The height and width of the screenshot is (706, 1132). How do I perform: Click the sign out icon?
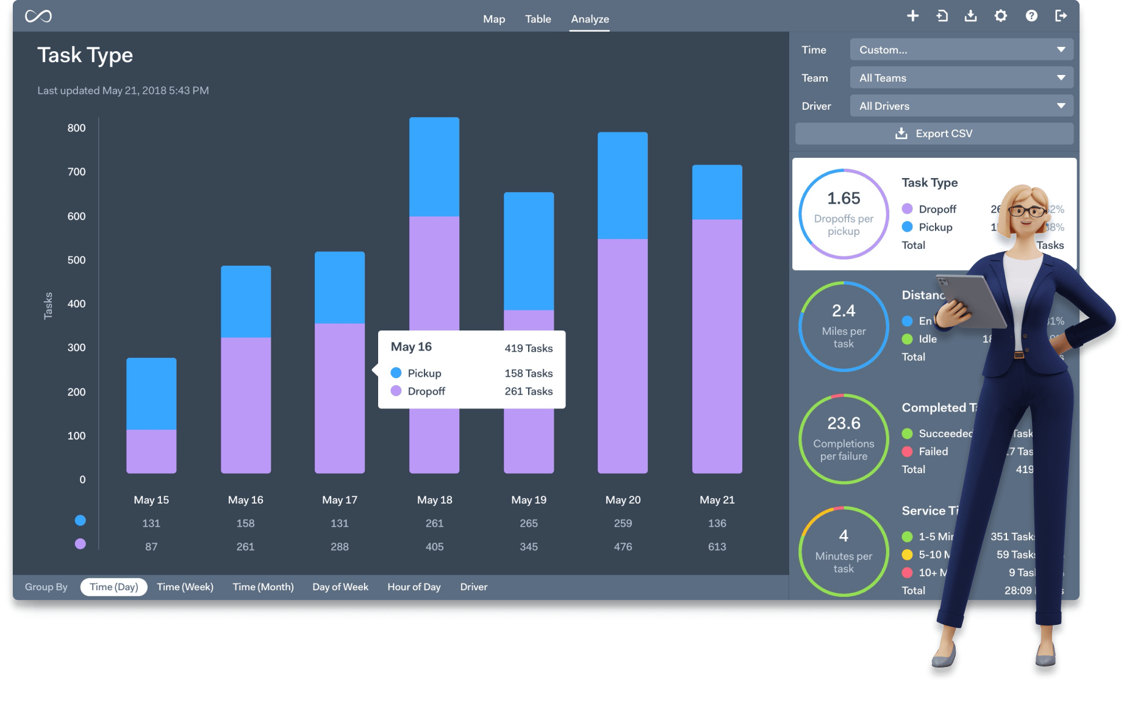coord(1060,16)
